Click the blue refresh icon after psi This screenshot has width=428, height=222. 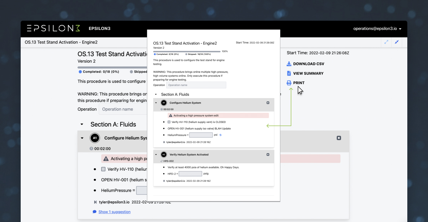tap(220, 135)
